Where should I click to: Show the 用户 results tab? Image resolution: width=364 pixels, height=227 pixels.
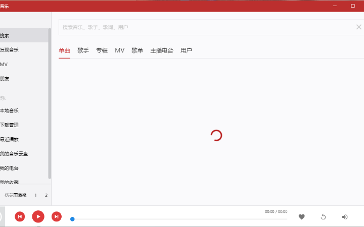(186, 50)
